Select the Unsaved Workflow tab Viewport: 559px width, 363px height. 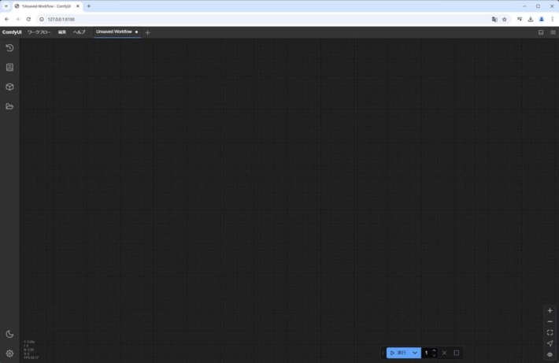pos(117,31)
